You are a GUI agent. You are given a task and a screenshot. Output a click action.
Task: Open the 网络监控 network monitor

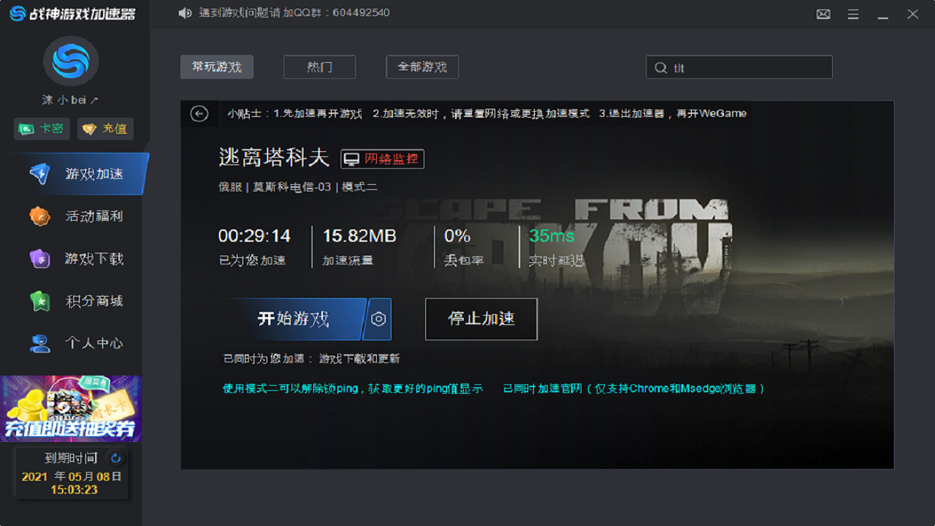(382, 159)
